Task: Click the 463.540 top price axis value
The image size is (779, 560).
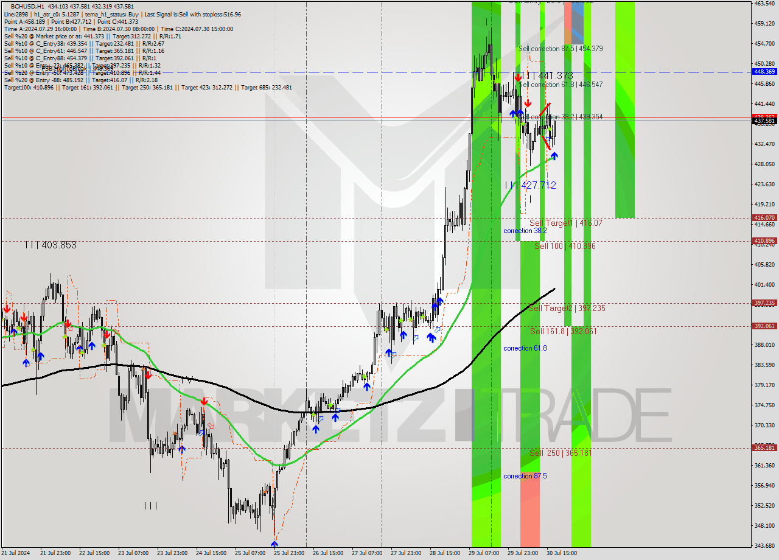Action: (764, 3)
